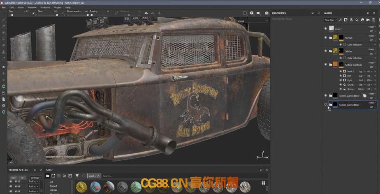Viewport: 380px width, 194px height.
Task: Open the Material viewport mode dropdown
Action: coord(252,21)
